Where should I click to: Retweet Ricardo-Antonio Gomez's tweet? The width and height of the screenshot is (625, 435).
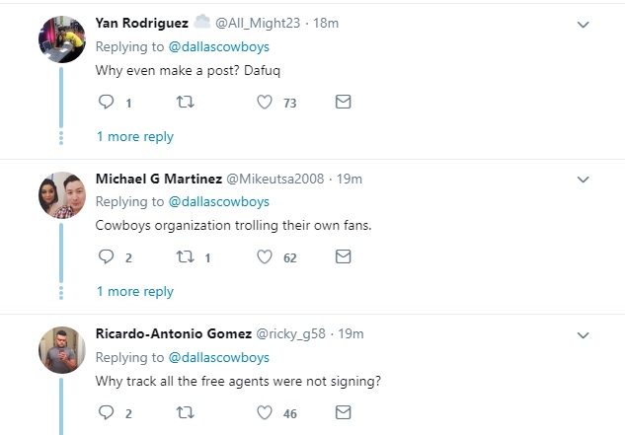pyautogui.click(x=185, y=413)
